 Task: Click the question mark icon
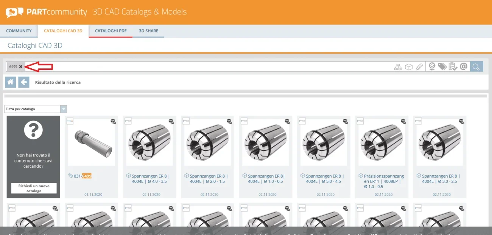coord(33,130)
